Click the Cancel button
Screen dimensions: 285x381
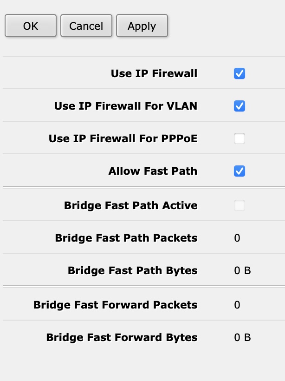click(x=86, y=26)
